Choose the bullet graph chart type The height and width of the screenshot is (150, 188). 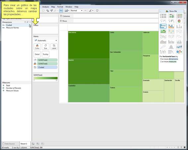(x=171, y=52)
